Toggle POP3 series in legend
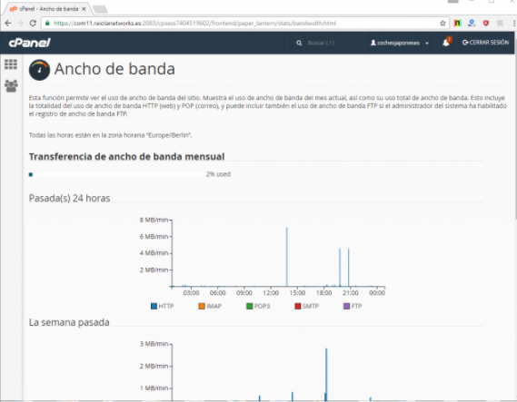This screenshot has width=517, height=402. (x=258, y=306)
